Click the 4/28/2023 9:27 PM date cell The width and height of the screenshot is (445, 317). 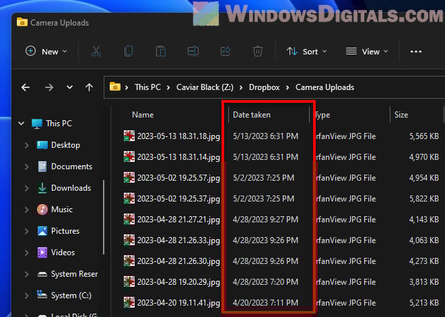265,220
